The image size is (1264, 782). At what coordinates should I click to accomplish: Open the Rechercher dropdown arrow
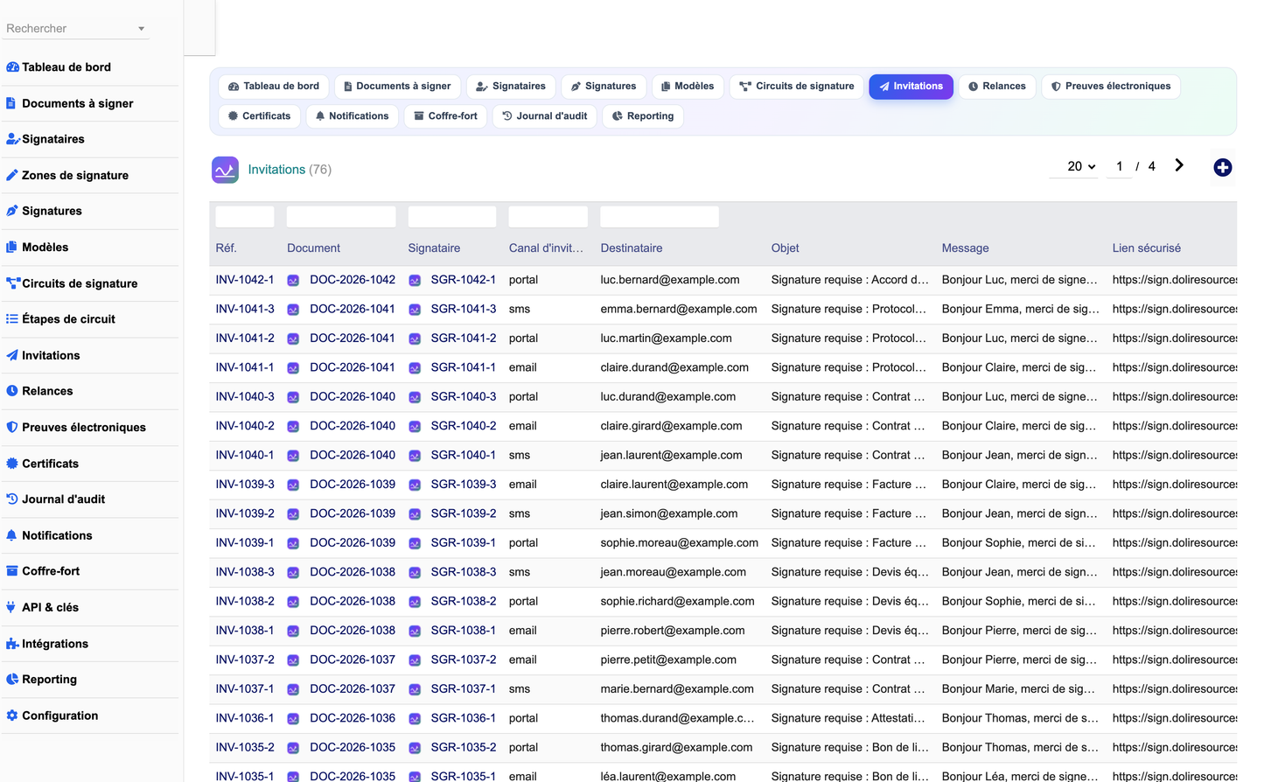(142, 29)
